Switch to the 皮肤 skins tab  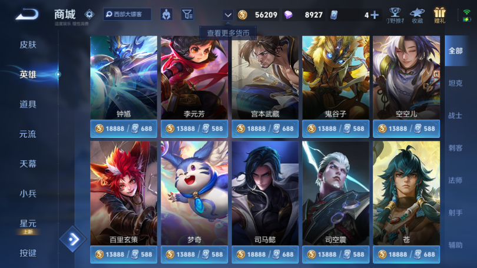pyautogui.click(x=28, y=45)
